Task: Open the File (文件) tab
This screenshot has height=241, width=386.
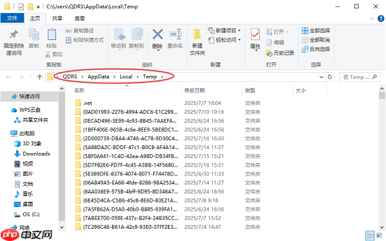Action: point(12,18)
